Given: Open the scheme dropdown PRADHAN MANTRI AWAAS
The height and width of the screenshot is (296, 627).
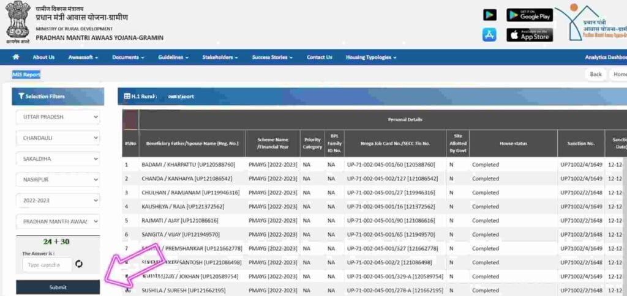Looking at the screenshot, I should click(58, 221).
